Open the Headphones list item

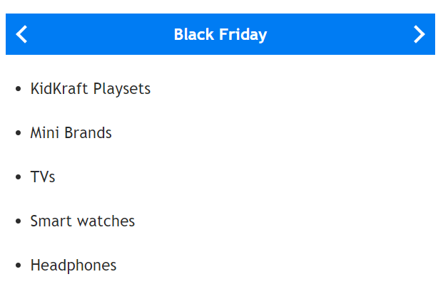click(x=73, y=266)
